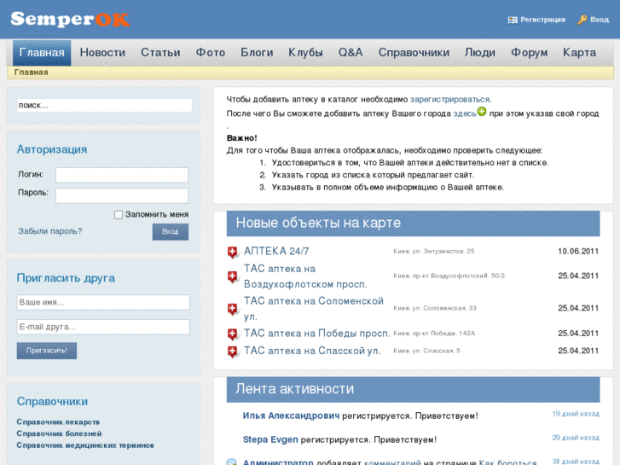Open the Форум section
This screenshot has height=465, width=620.
[529, 53]
